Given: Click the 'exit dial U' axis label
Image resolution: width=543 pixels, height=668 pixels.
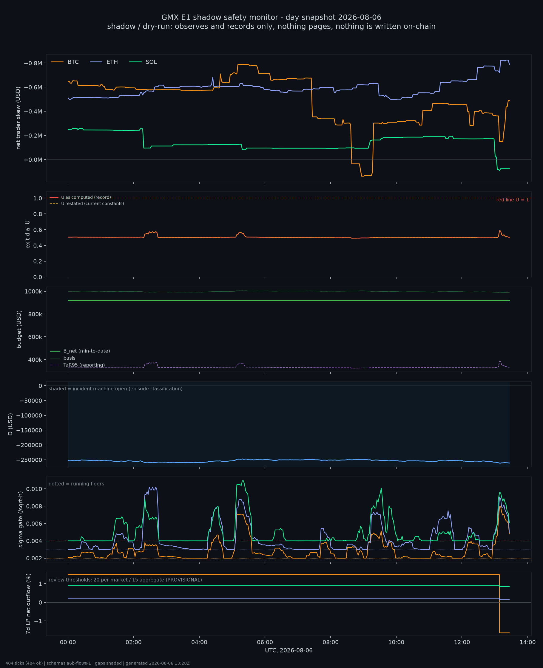Looking at the screenshot, I should pyautogui.click(x=27, y=234).
